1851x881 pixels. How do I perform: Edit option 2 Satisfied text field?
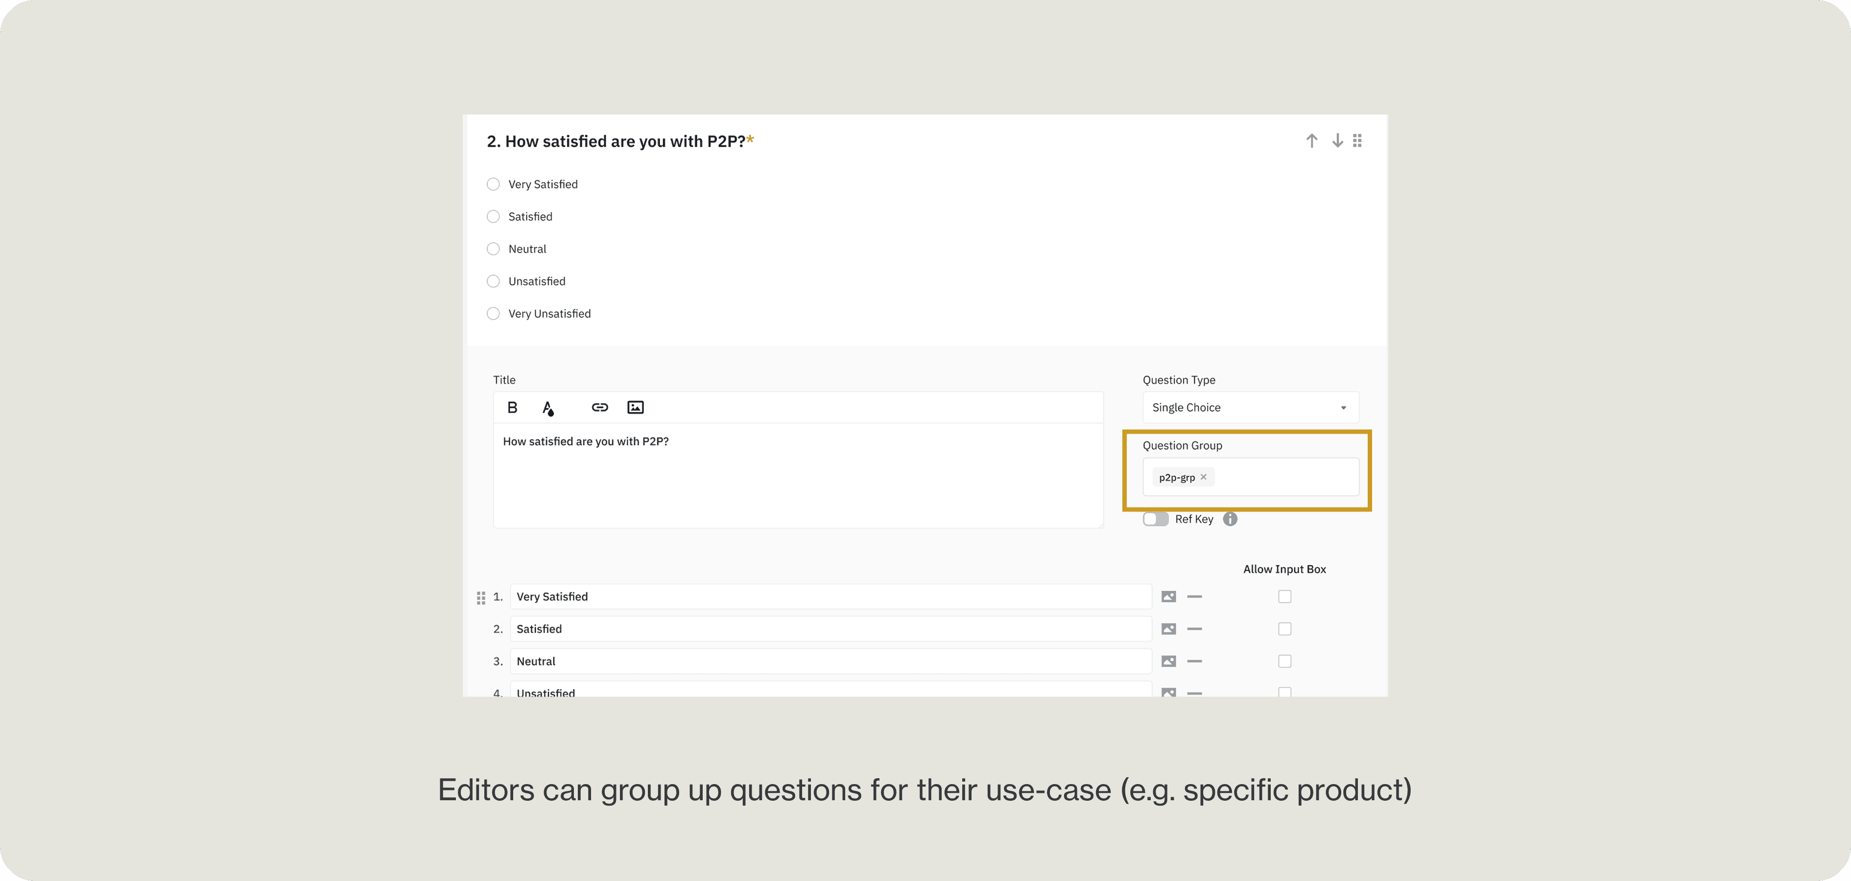click(831, 629)
